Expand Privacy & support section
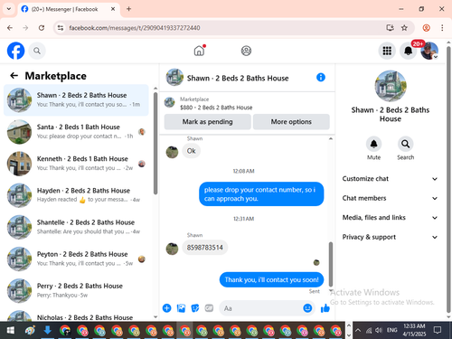Screen dimensions: 452x339 [x=390, y=237]
